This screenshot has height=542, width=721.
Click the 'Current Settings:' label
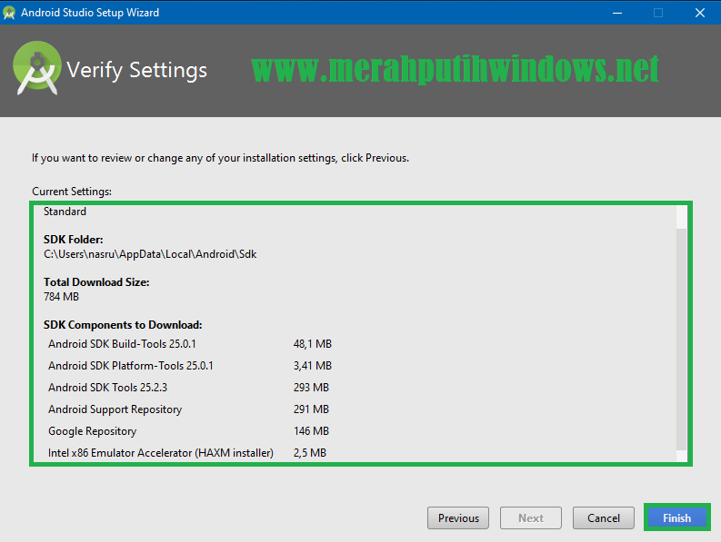pos(72,192)
